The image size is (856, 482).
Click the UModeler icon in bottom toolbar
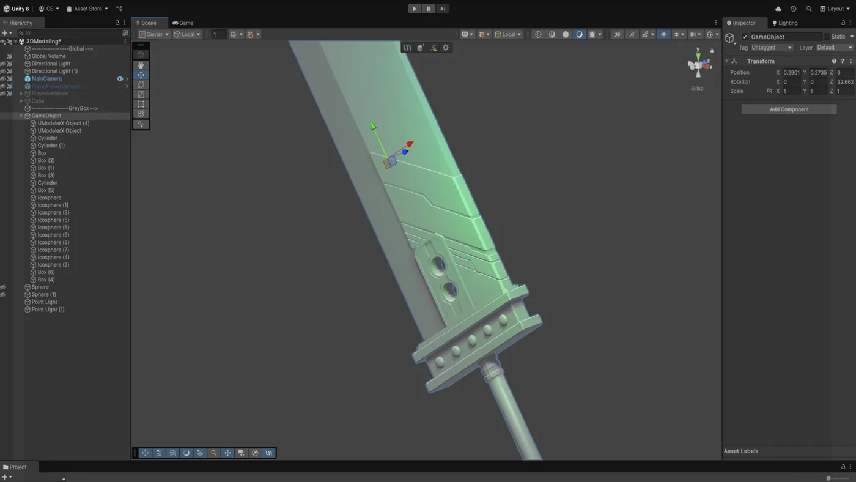pyautogui.click(x=268, y=453)
